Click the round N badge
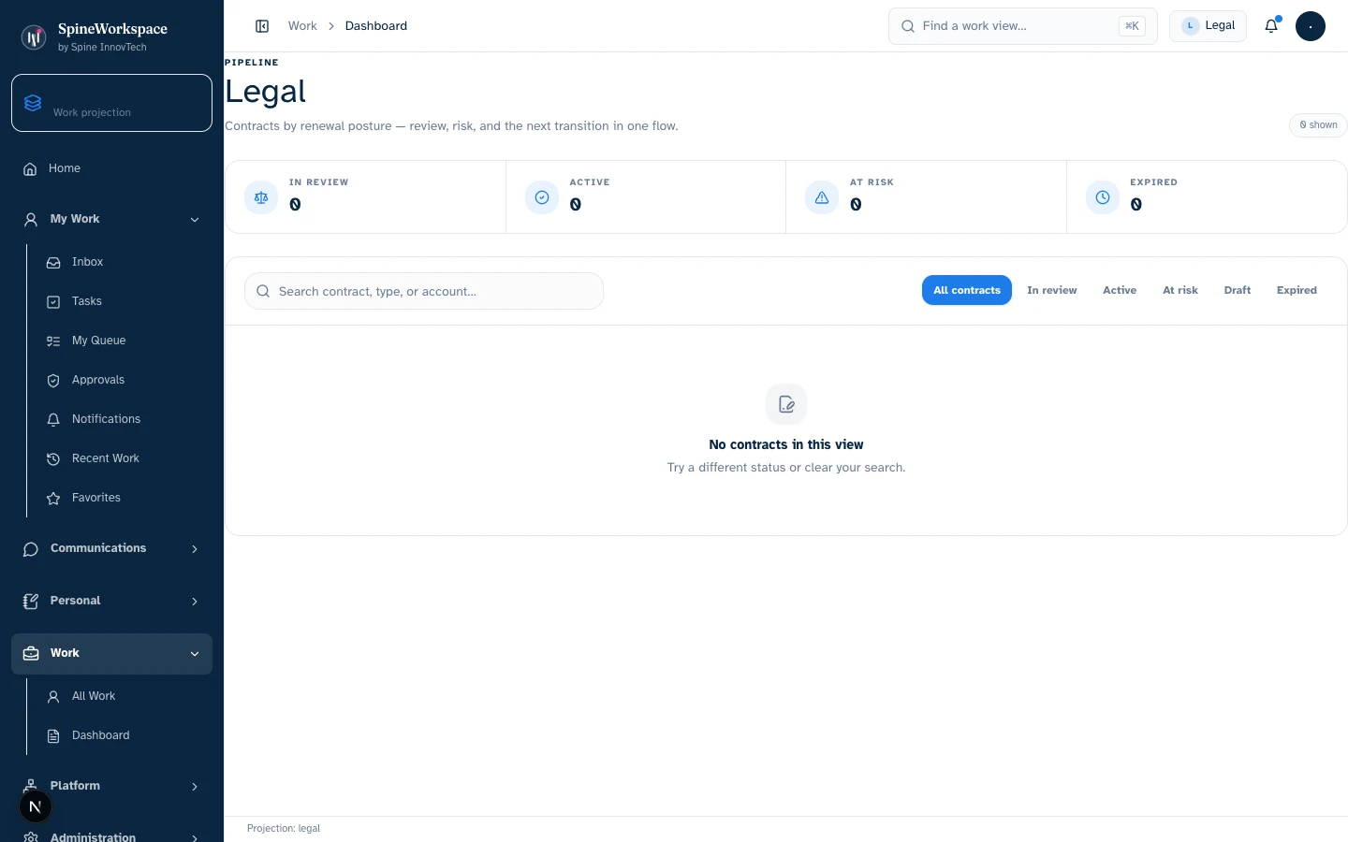Screen dimensions: 1348x842 pyautogui.click(x=36, y=806)
